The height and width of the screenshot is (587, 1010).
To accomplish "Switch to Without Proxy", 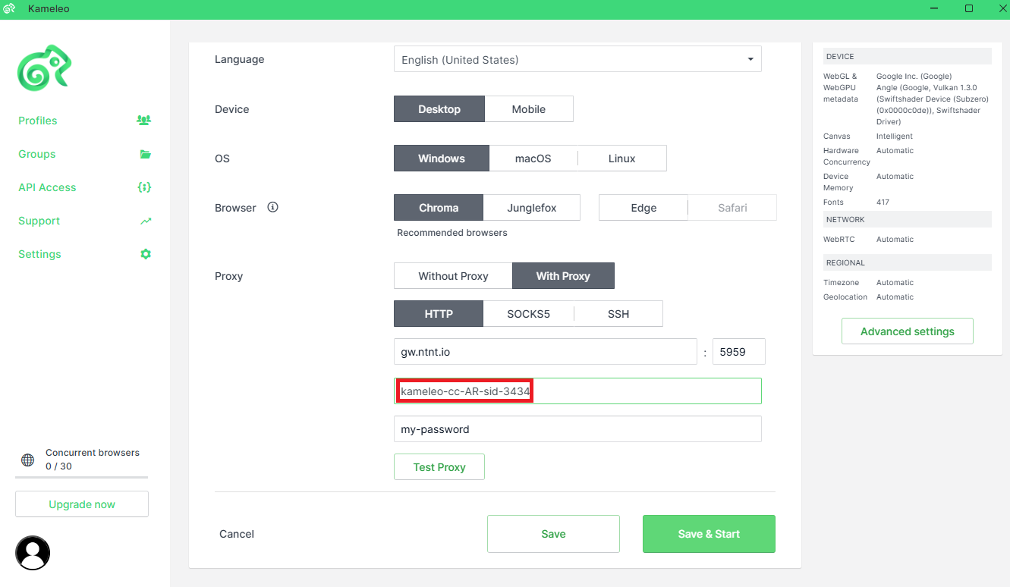I will 453,276.
